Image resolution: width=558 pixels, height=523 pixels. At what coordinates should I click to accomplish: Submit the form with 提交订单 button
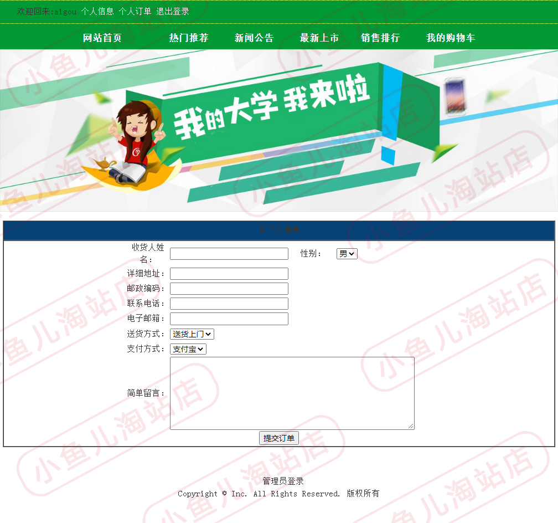coord(279,438)
